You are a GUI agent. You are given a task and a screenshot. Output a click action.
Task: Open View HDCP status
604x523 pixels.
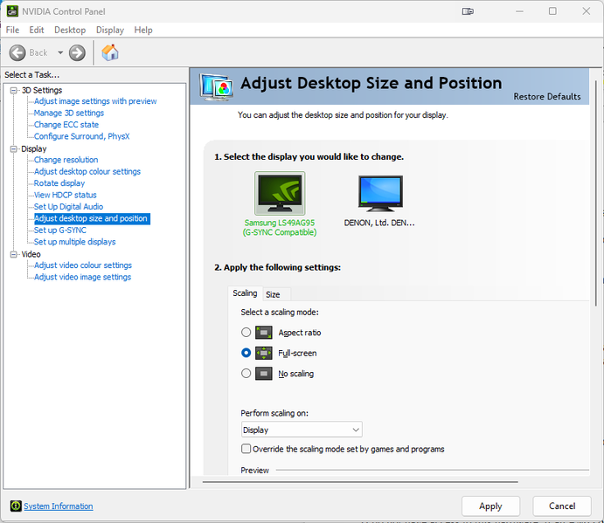click(x=65, y=195)
